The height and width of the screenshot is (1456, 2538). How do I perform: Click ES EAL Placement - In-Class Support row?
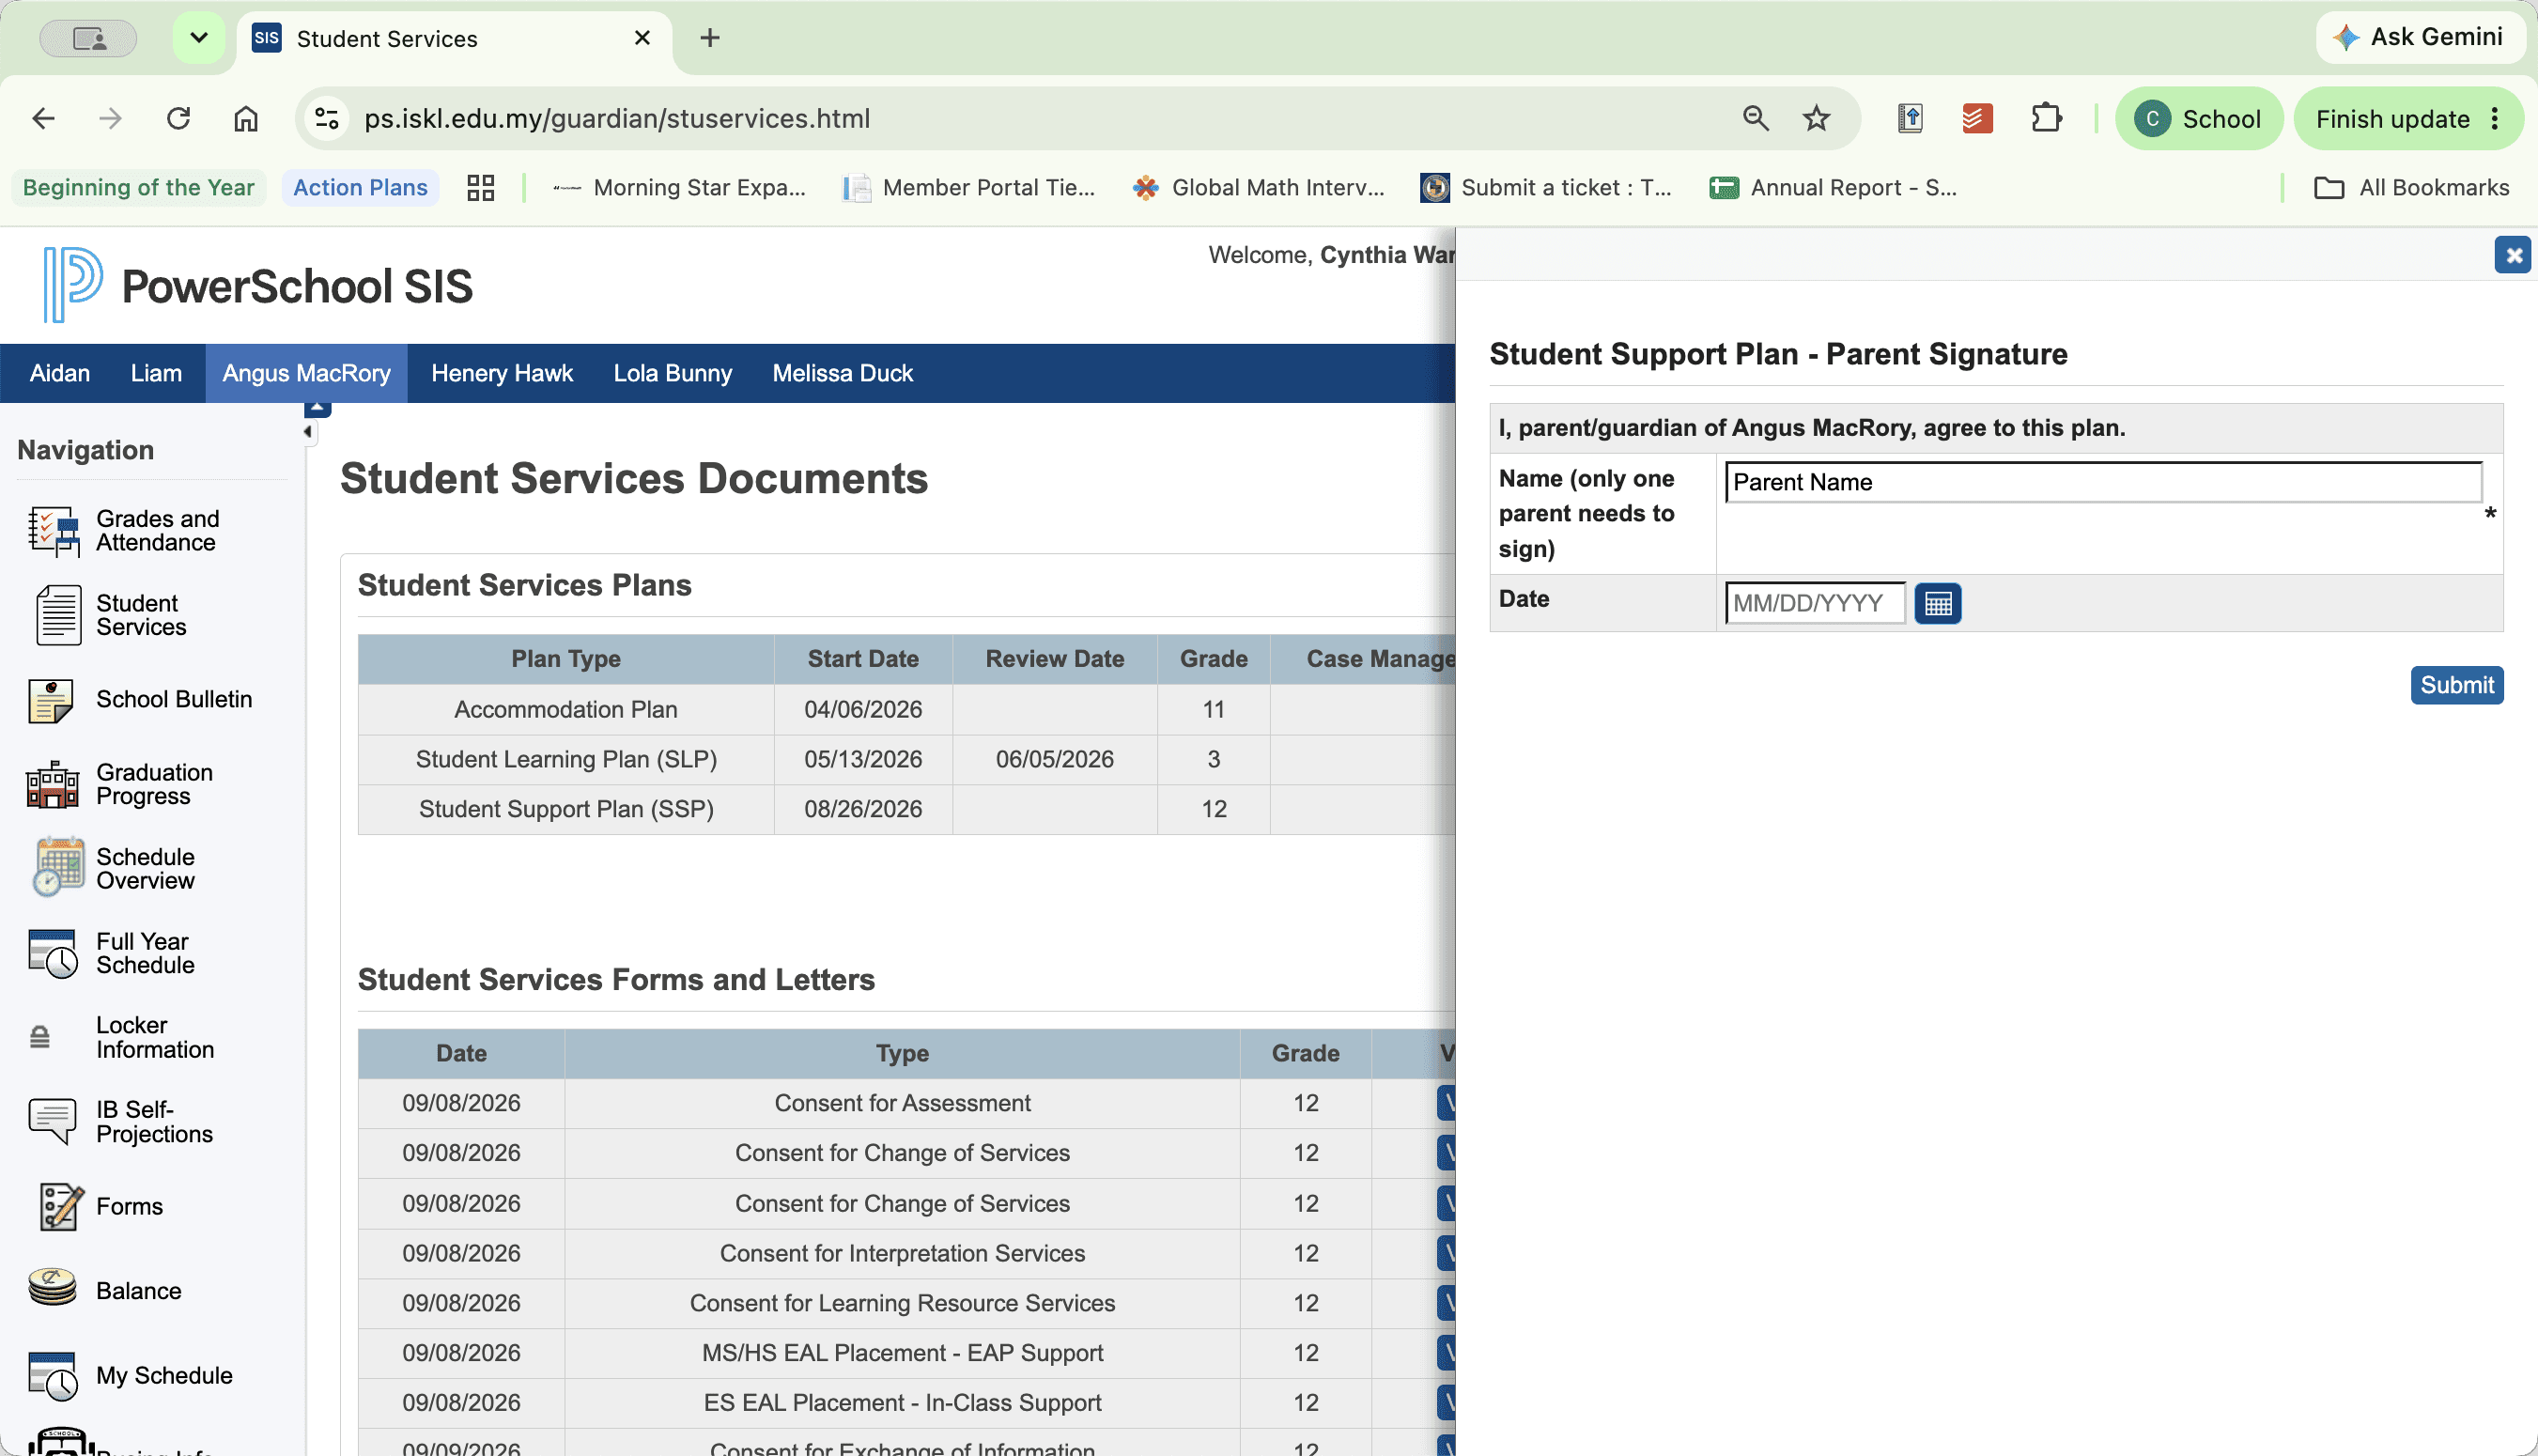pos(903,1403)
